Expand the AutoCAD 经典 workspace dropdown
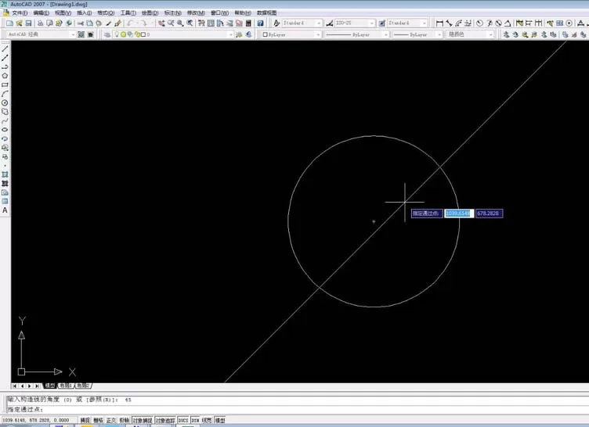Image resolution: width=589 pixels, height=427 pixels. click(x=41, y=34)
